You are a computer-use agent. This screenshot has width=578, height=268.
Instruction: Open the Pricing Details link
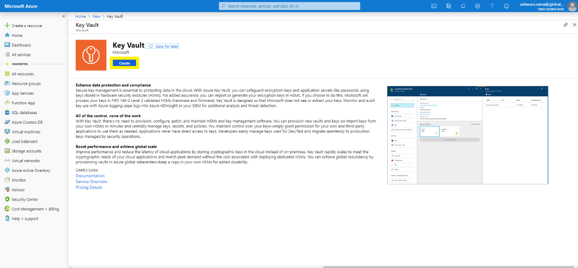pyautogui.click(x=89, y=187)
